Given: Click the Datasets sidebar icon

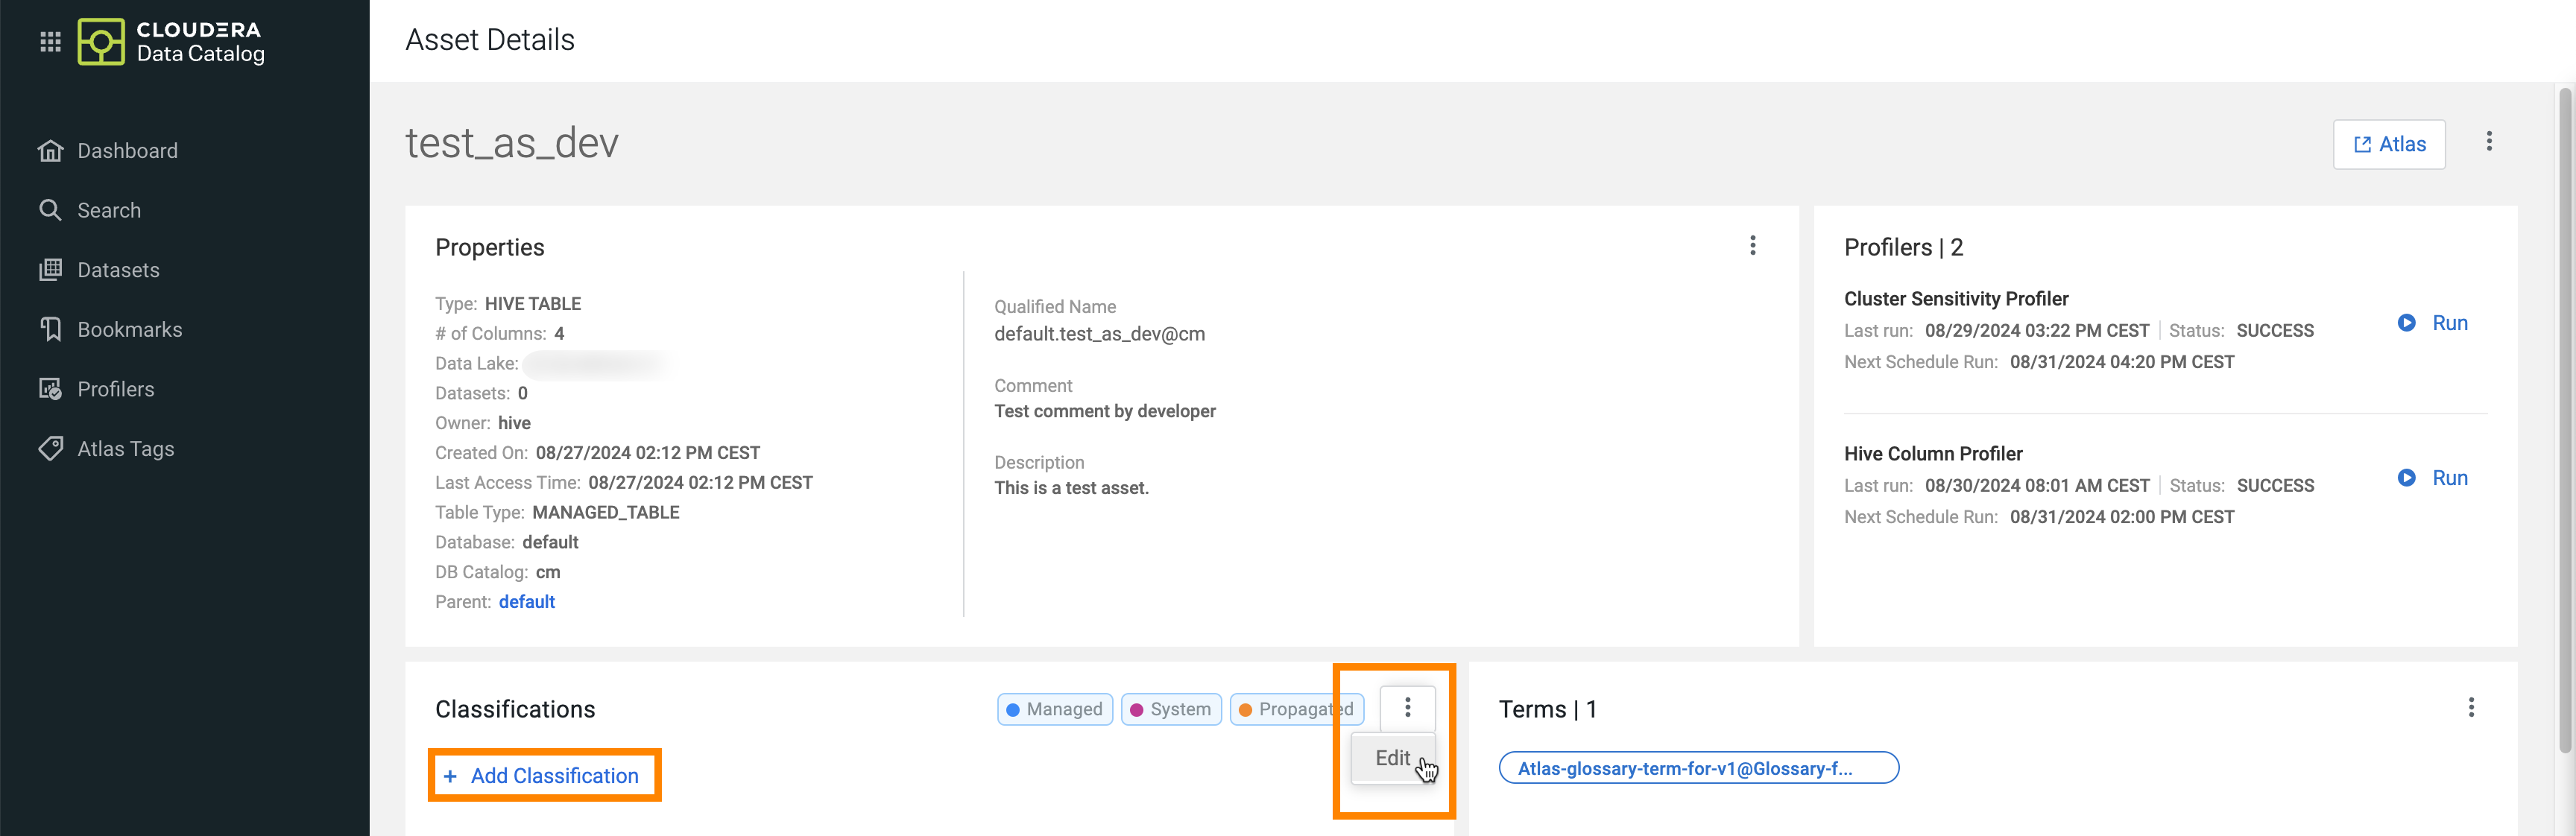Looking at the screenshot, I should (x=50, y=270).
